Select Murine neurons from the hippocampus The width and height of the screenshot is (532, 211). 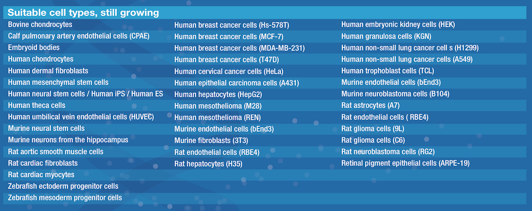point(68,140)
